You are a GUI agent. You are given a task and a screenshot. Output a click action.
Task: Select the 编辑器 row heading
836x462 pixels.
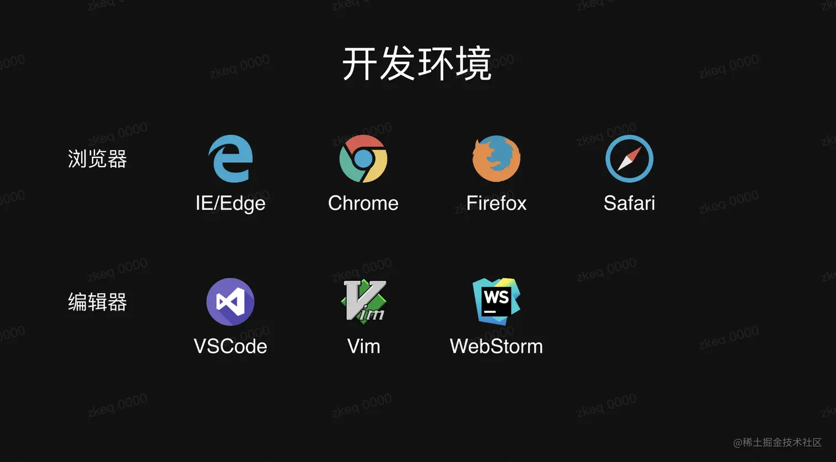click(x=97, y=302)
